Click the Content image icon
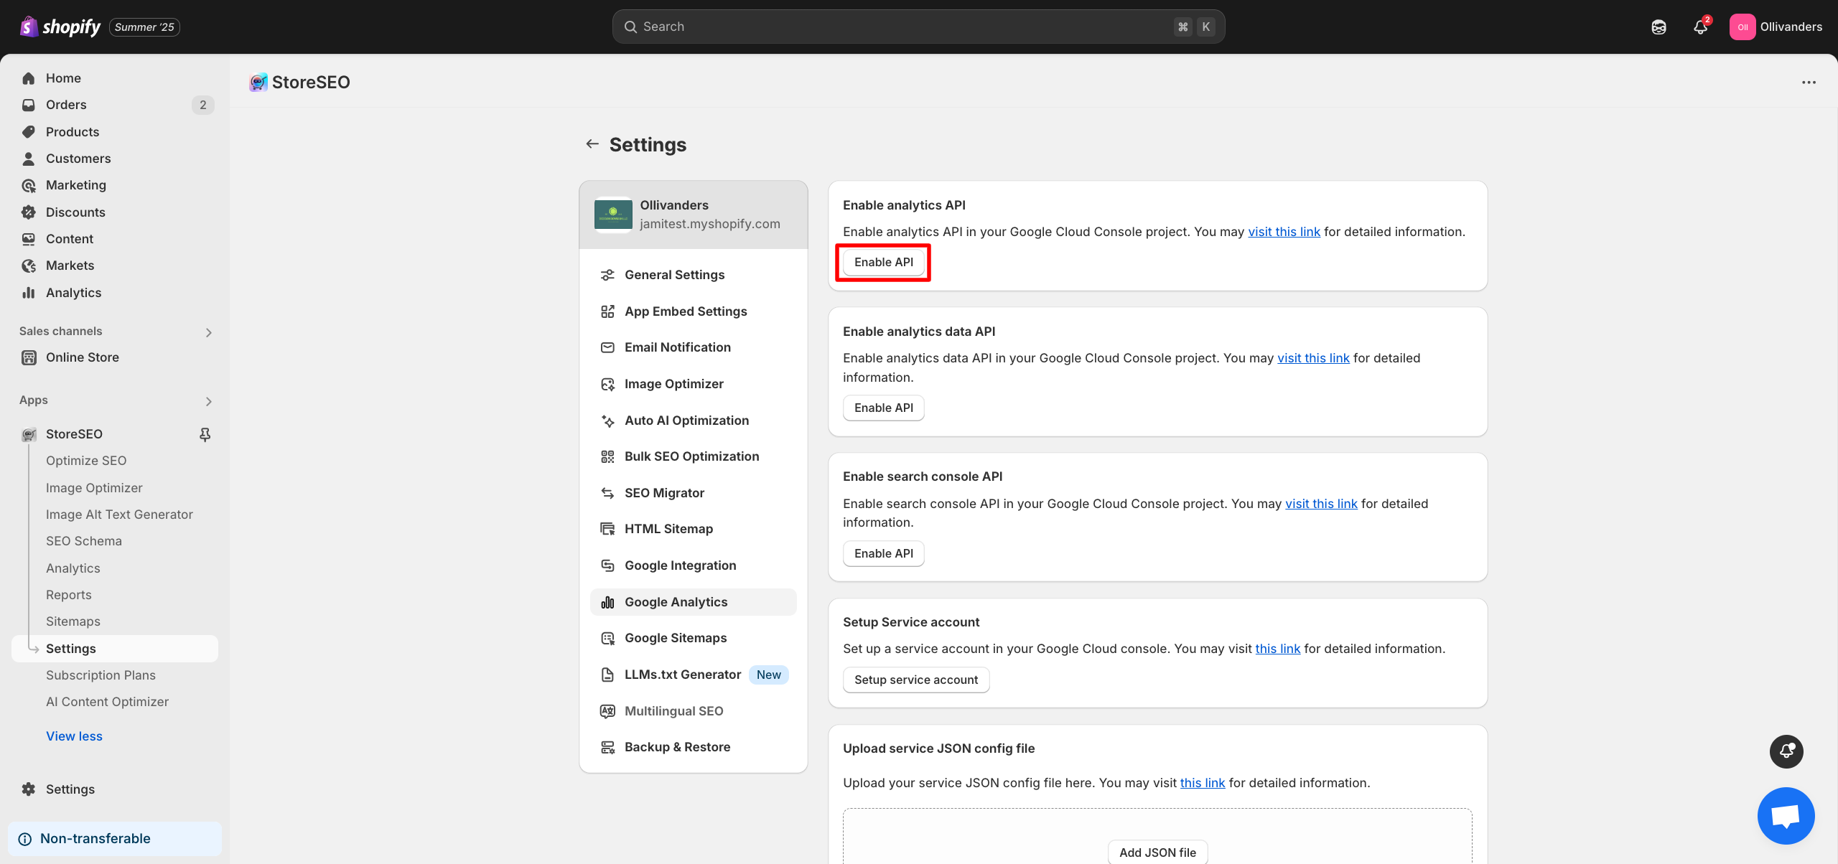Screen dimensions: 1838x864 coord(29,239)
